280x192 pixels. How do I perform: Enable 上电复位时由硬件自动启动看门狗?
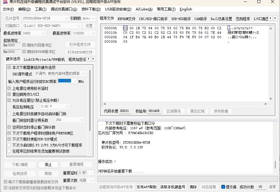point(9,114)
